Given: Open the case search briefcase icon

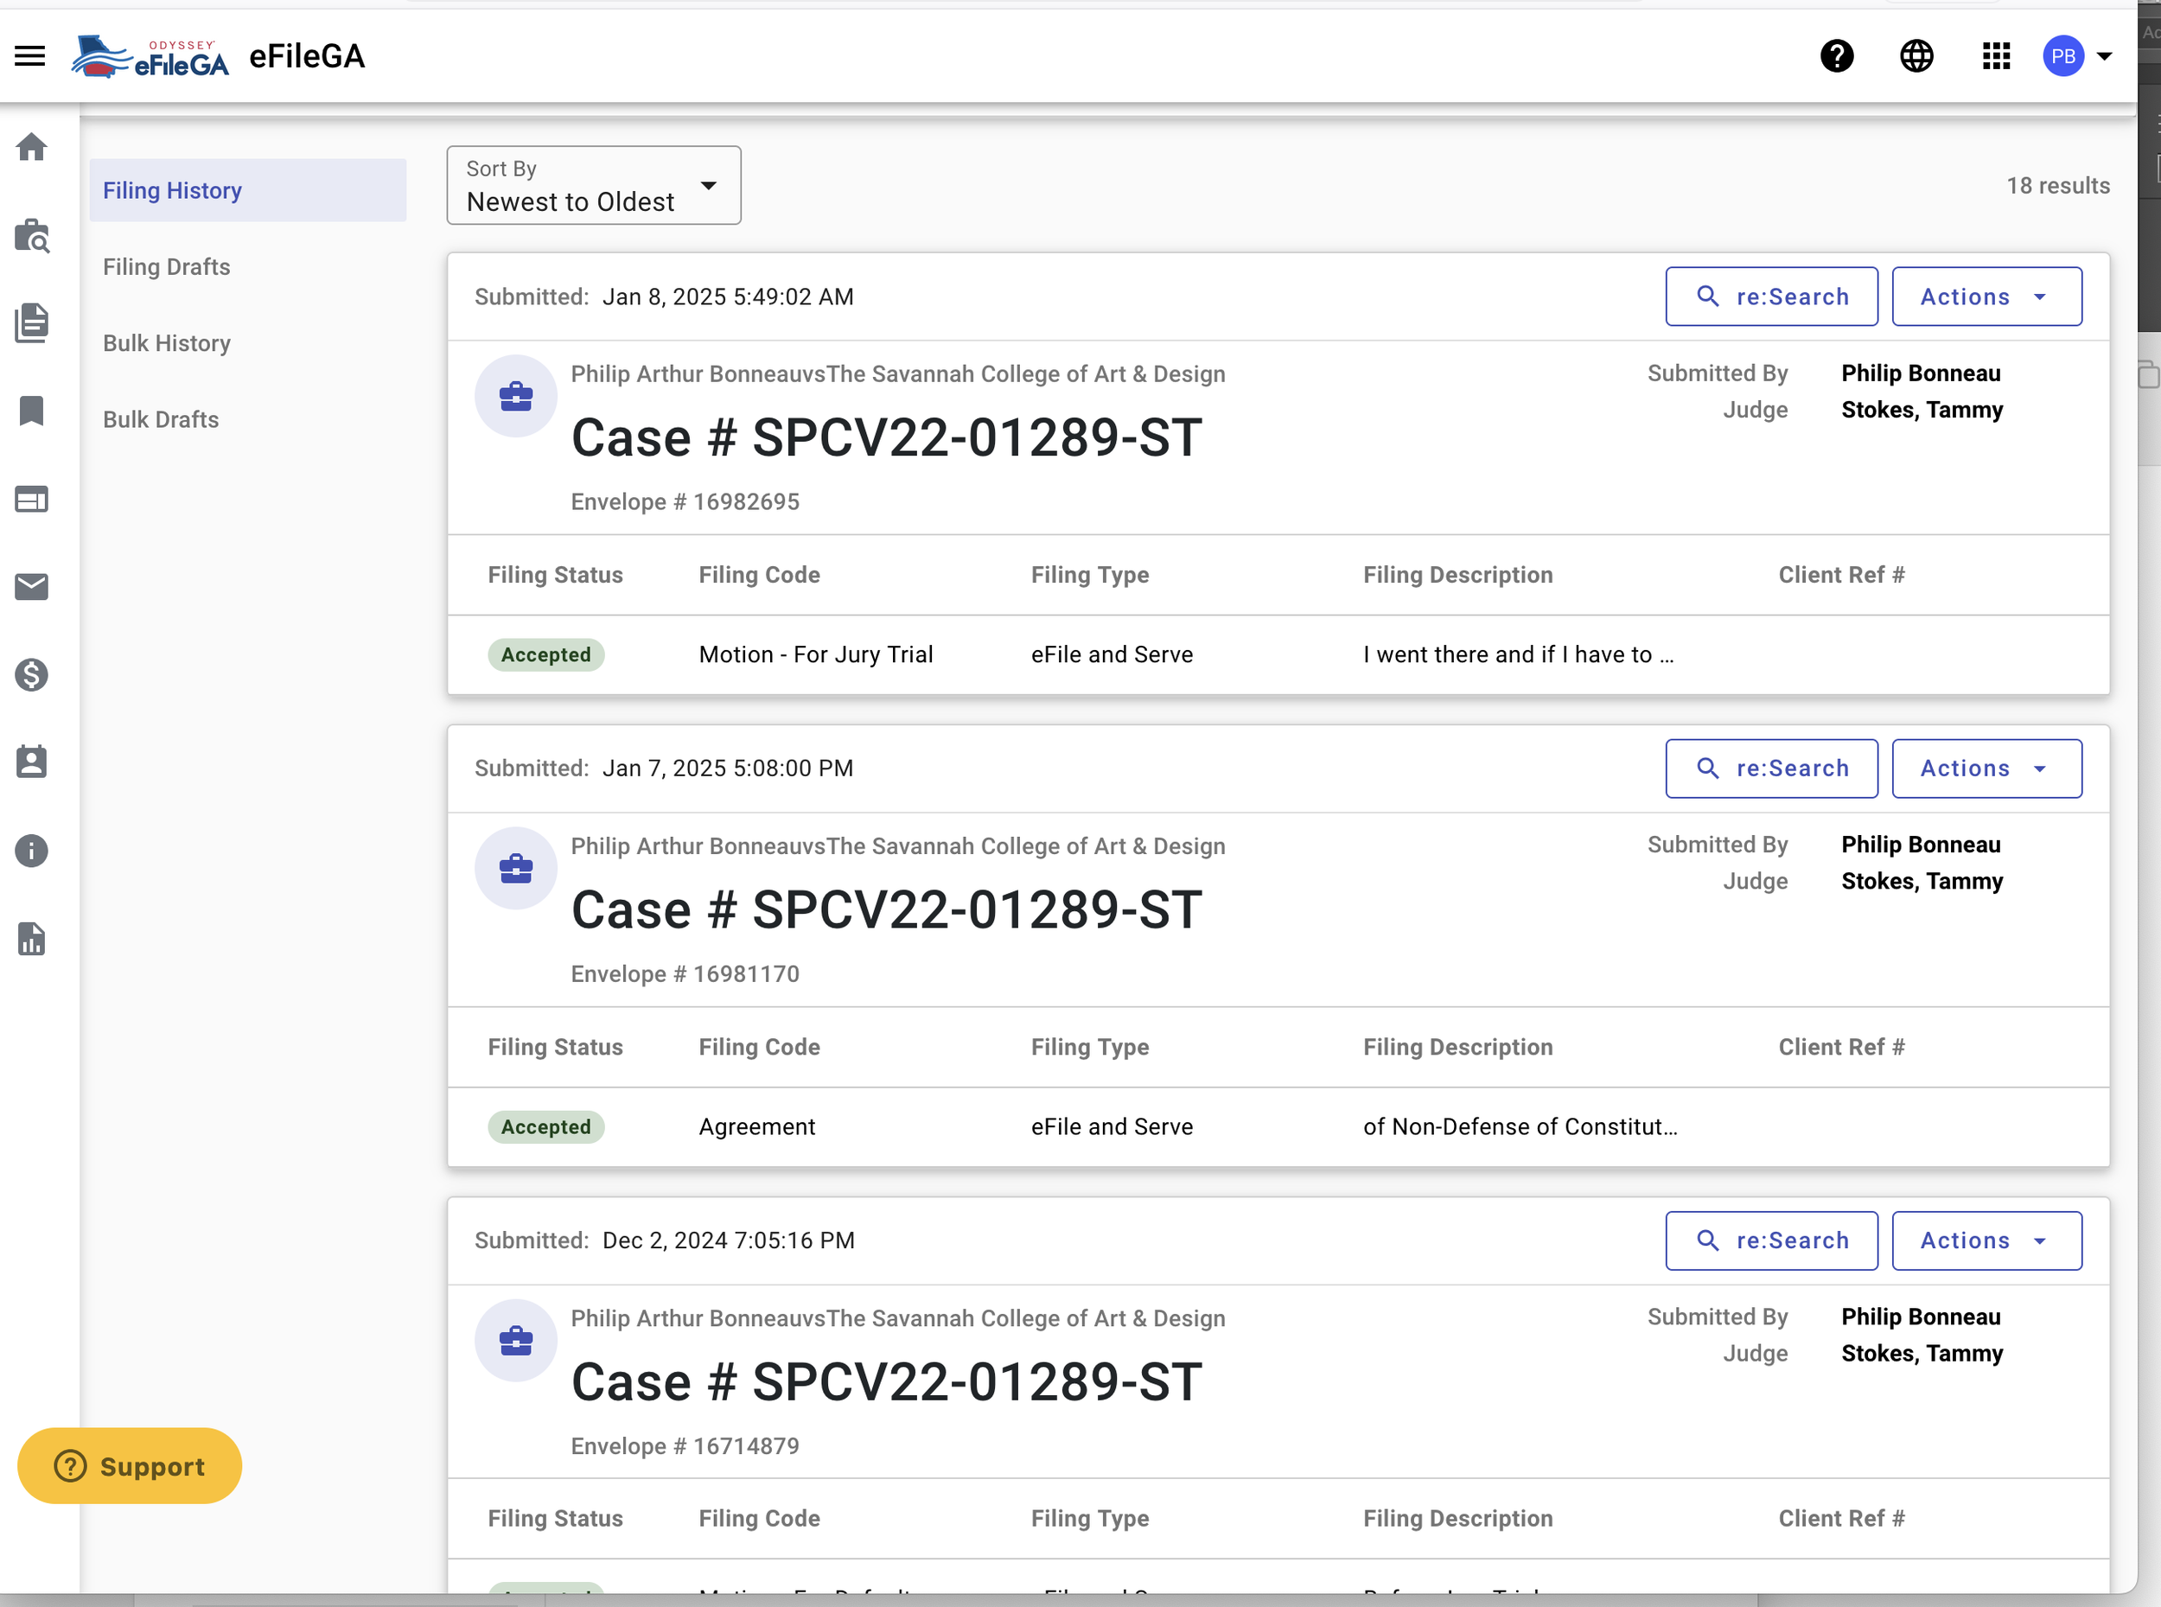Looking at the screenshot, I should click(31, 235).
